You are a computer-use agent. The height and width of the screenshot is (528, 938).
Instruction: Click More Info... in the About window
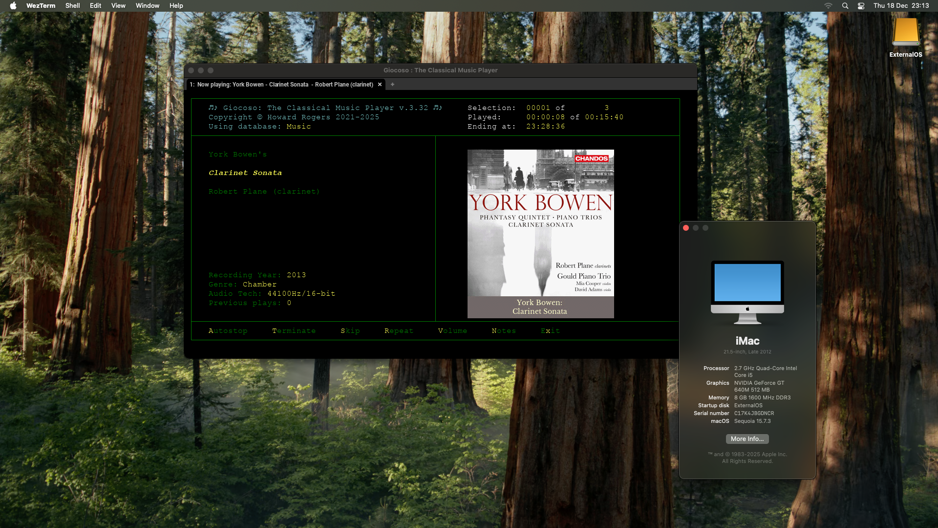tap(747, 439)
